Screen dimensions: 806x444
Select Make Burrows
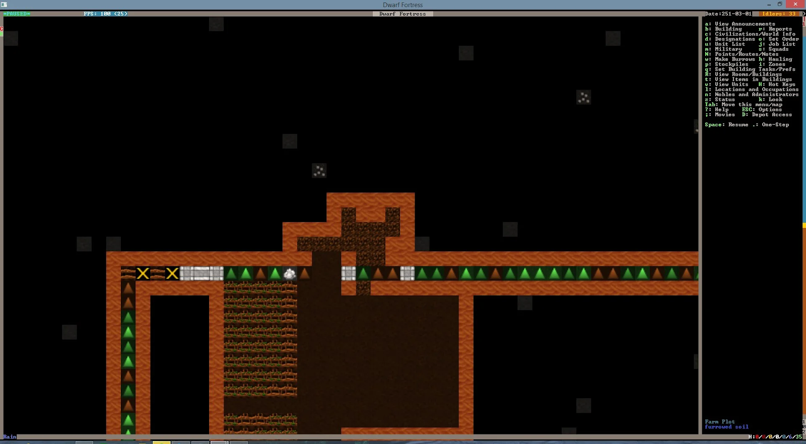pyautogui.click(x=730, y=59)
